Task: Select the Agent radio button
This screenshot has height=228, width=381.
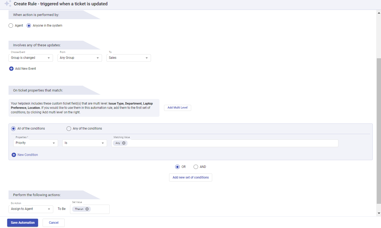Action: [x=11, y=25]
